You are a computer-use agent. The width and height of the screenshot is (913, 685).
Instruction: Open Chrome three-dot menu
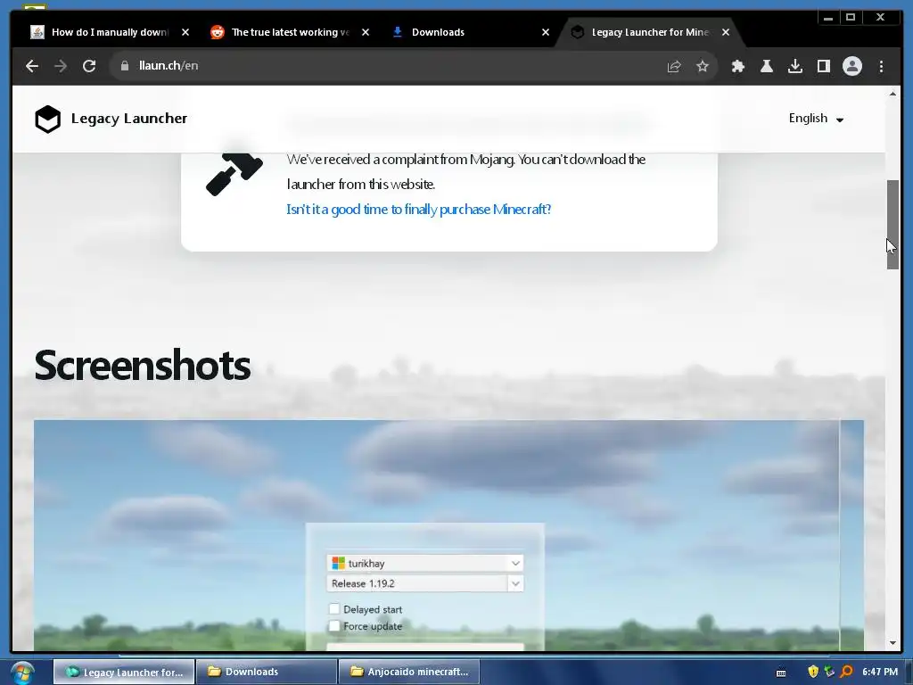coord(881,66)
